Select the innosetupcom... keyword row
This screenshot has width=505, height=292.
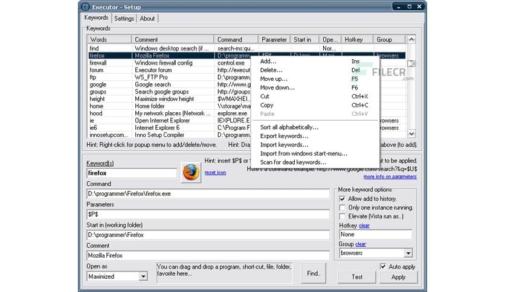coord(169,135)
